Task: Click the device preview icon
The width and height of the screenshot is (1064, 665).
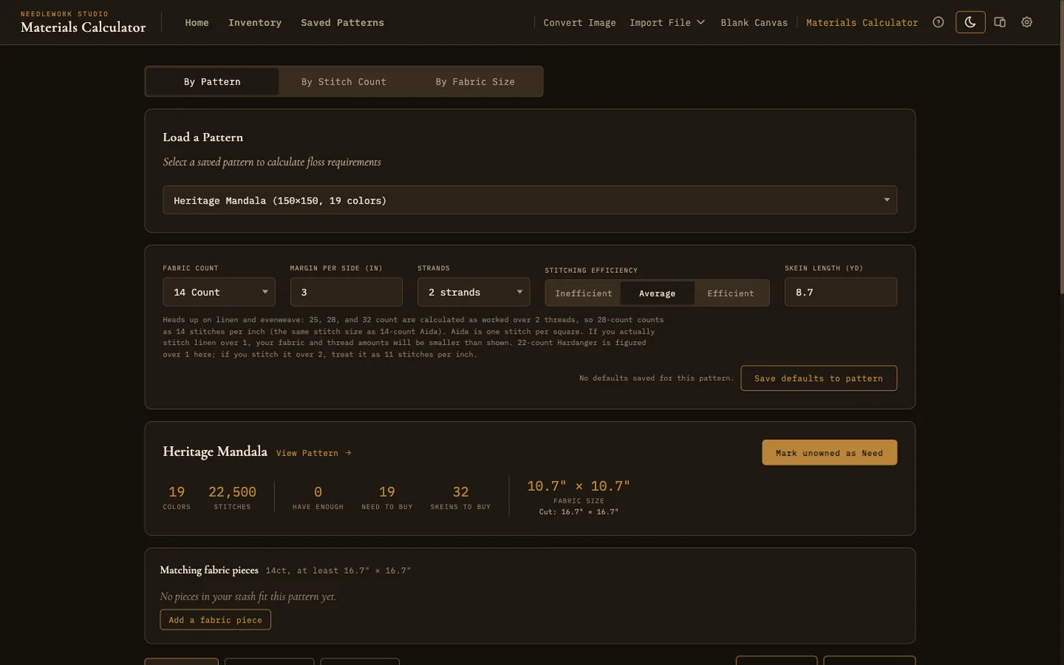Action: click(x=1000, y=22)
